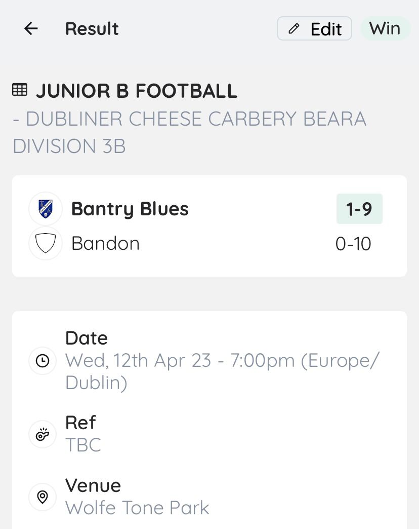Tap the highlighted 1-9 score
Viewport: 419px width, 529px height.
pyautogui.click(x=359, y=209)
